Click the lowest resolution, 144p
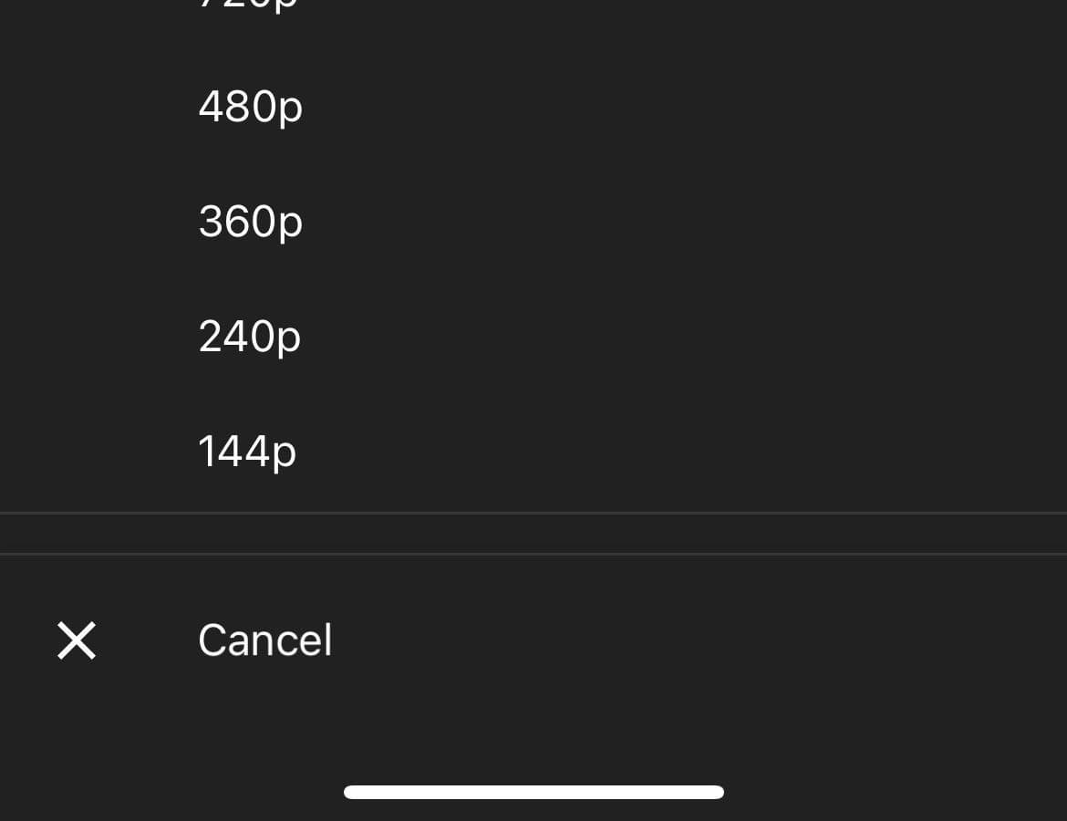The image size is (1067, 821). tap(247, 451)
